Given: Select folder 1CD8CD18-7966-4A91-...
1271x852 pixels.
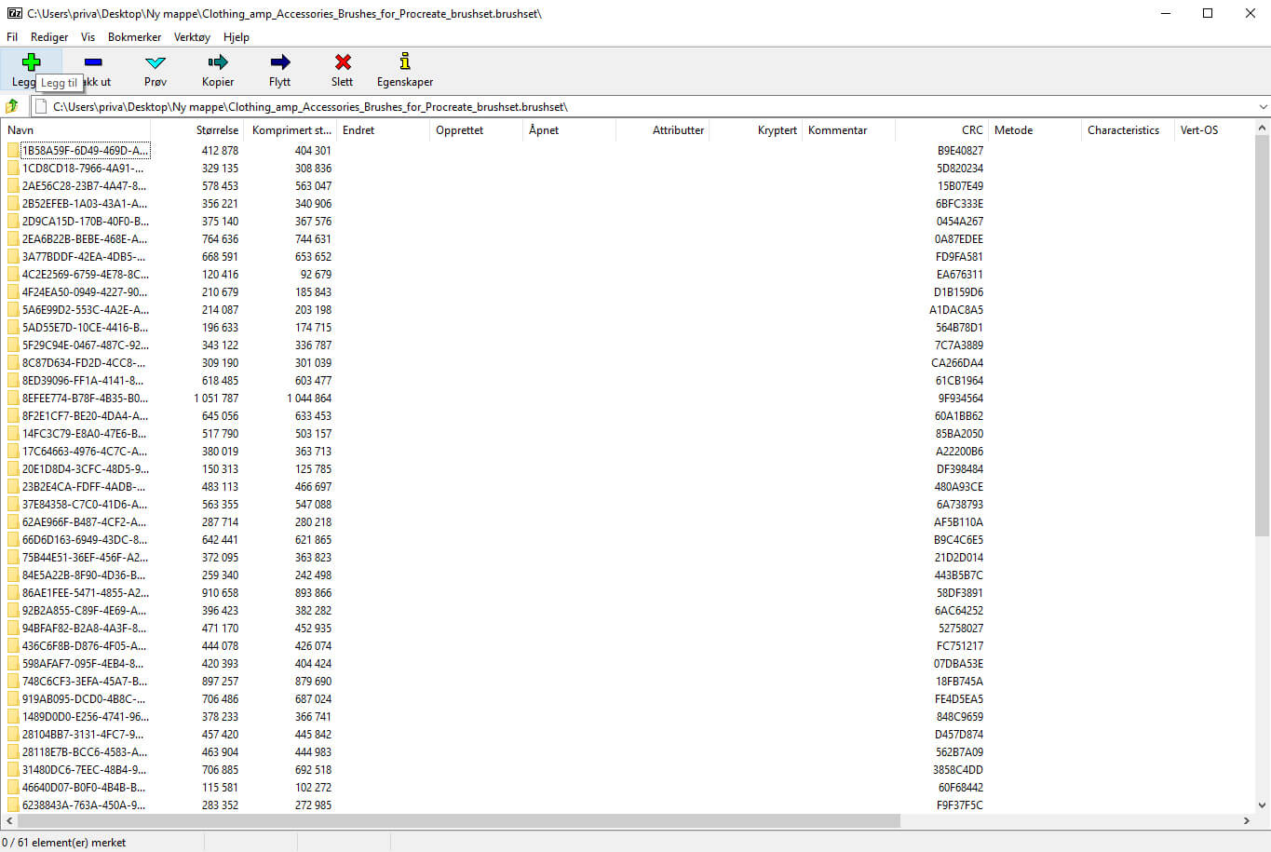Looking at the screenshot, I should 83,169.
